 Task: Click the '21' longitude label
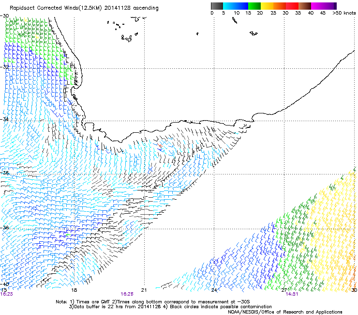tap(144, 290)
